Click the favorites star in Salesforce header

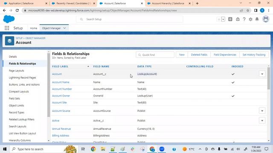click(x=219, y=19)
